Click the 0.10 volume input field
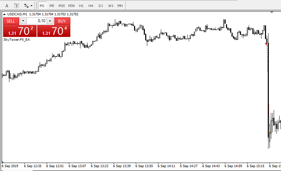281x171 pixels. 37,21
